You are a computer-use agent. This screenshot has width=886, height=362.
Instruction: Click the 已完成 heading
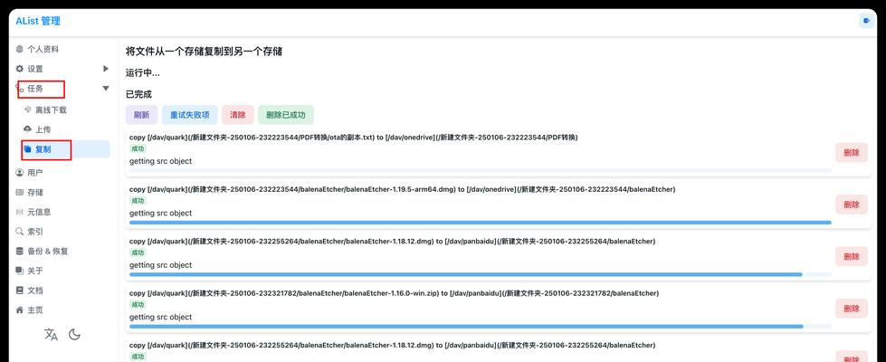(x=138, y=94)
